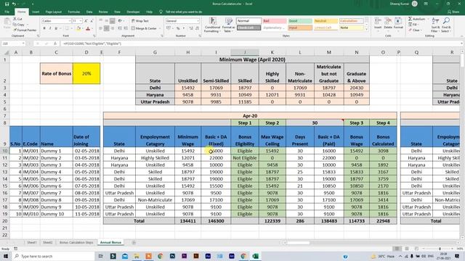Image resolution: width=465 pixels, height=261 pixels.
Task: Click the Windows Start button
Action: point(5,256)
